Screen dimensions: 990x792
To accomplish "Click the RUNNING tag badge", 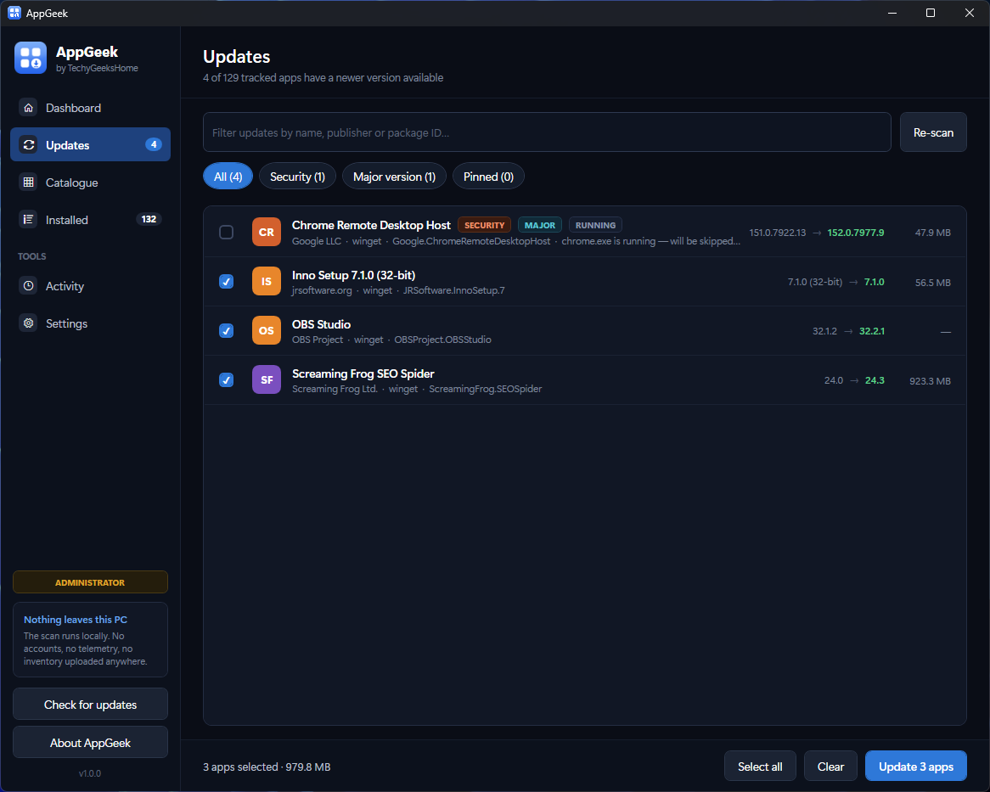I will tap(595, 225).
